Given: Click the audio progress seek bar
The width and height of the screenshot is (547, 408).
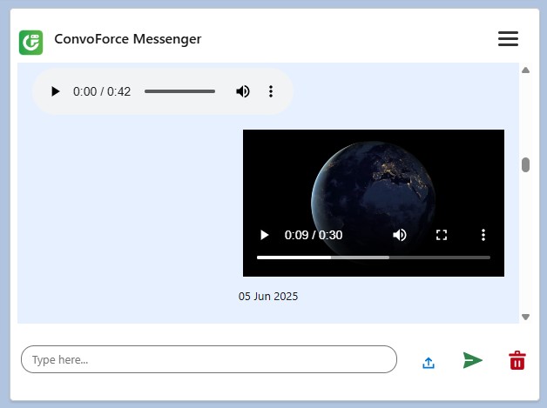Looking at the screenshot, I should pyautogui.click(x=179, y=91).
